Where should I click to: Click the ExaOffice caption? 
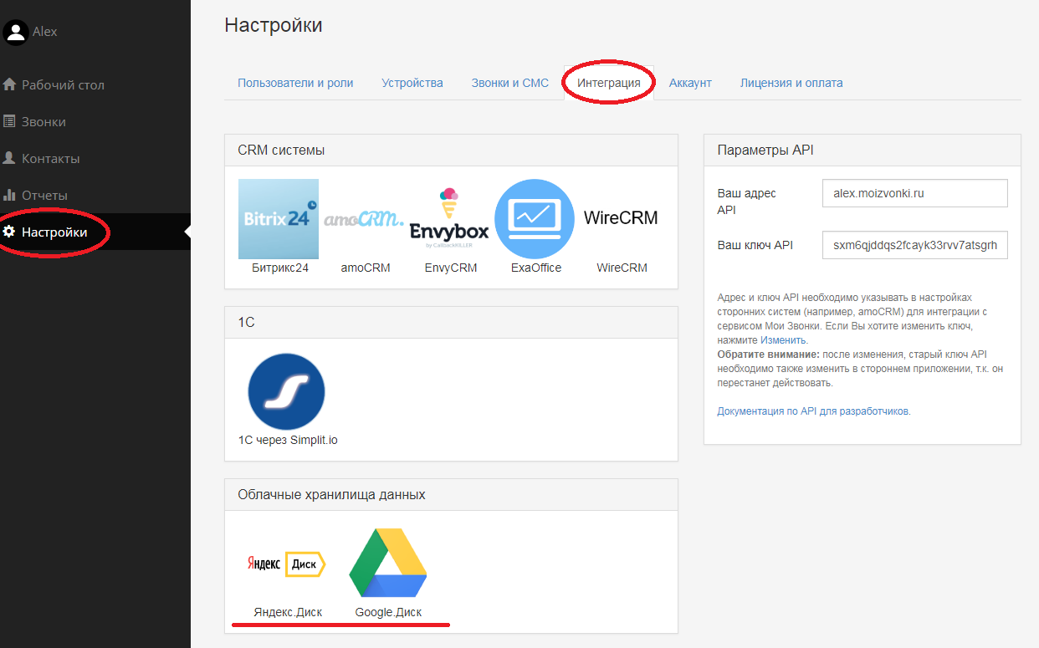pyautogui.click(x=536, y=268)
